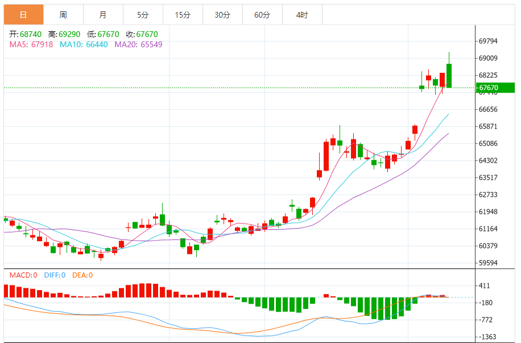The height and width of the screenshot is (343, 521).
Task: Select the daily 日 timeframe tab
Action: (x=23, y=15)
